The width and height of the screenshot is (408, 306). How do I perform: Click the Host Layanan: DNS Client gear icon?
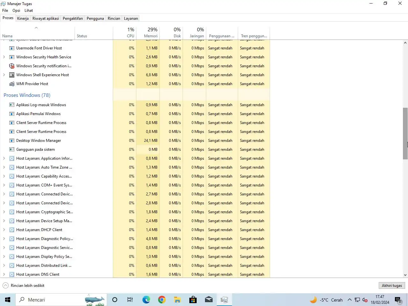click(12, 274)
